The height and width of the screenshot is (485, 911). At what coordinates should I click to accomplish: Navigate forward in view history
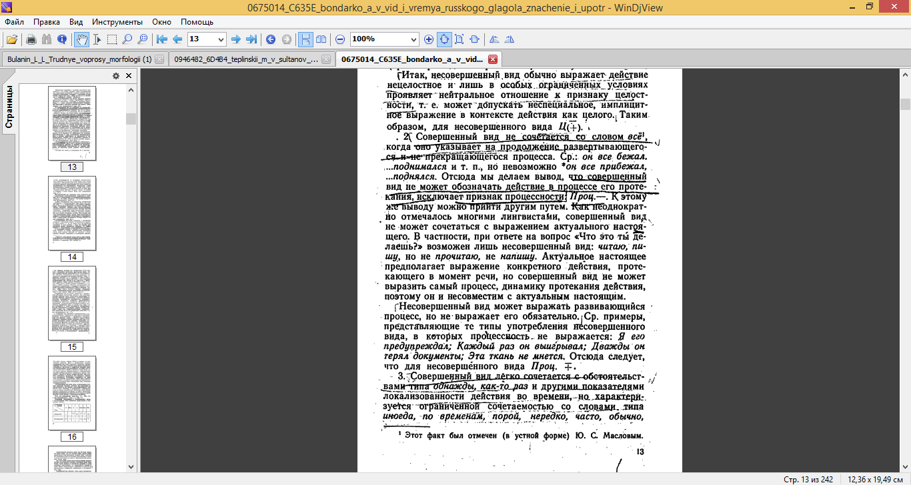[286, 39]
